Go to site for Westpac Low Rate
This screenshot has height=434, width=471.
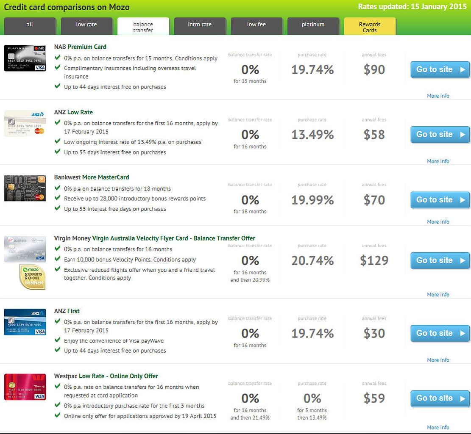[x=440, y=398]
